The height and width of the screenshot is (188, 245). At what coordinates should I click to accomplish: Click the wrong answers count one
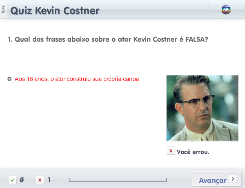pos(49,180)
